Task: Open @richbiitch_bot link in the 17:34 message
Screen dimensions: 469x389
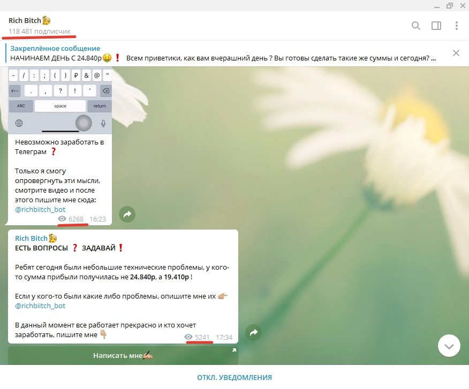Action: point(40,306)
